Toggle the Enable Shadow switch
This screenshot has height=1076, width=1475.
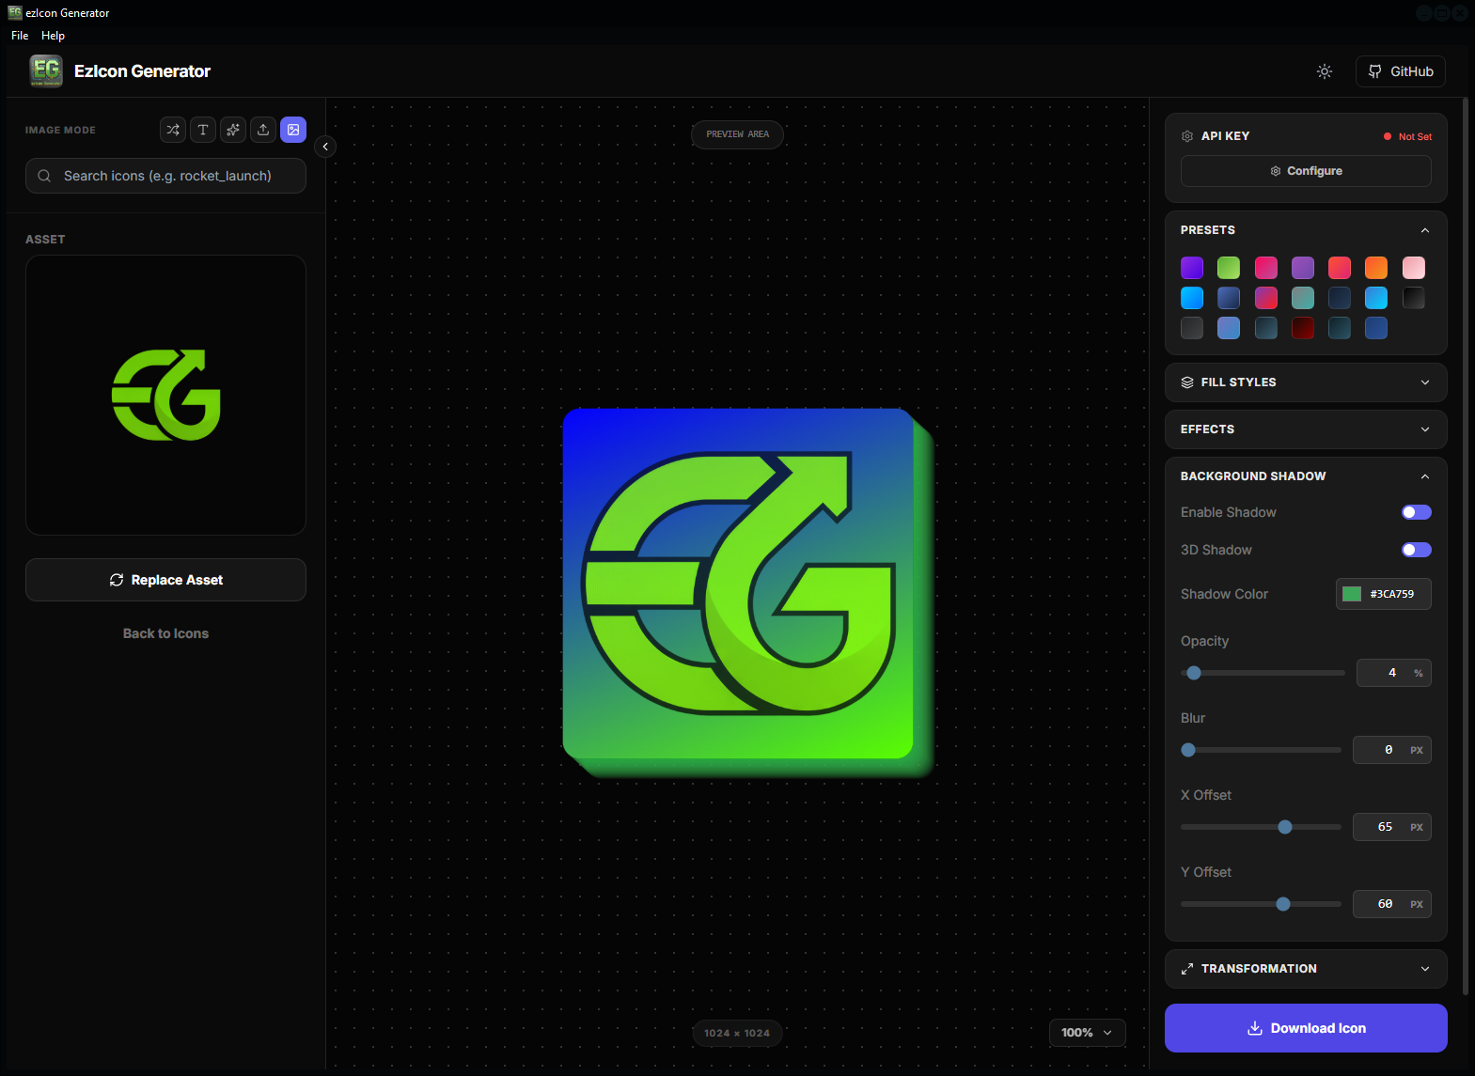(x=1417, y=512)
